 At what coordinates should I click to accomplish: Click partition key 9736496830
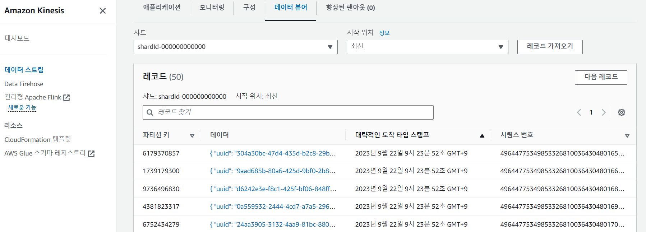coord(161,189)
